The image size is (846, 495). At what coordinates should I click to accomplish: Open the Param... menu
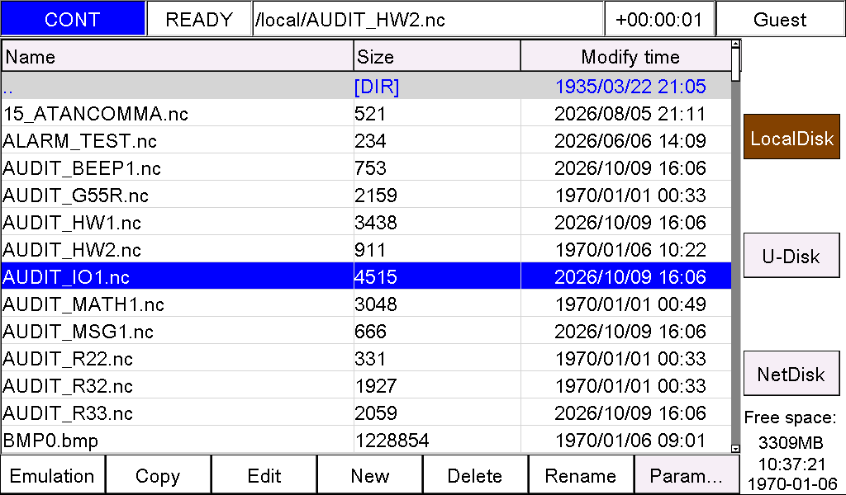pos(687,475)
